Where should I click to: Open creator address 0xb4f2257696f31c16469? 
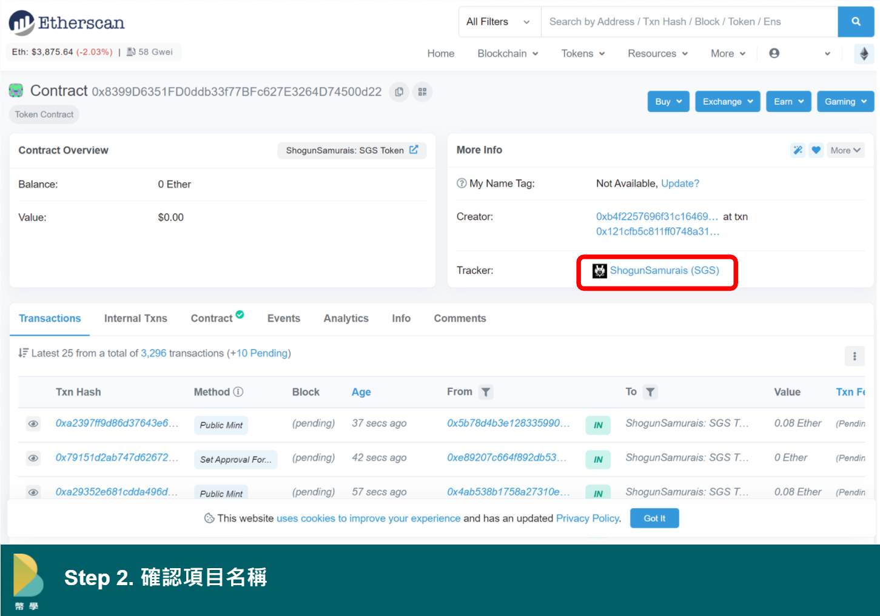point(657,217)
